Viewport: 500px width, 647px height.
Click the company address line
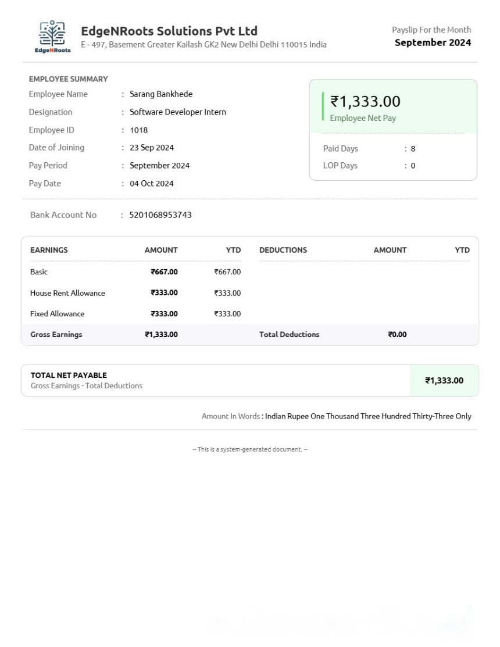click(203, 45)
